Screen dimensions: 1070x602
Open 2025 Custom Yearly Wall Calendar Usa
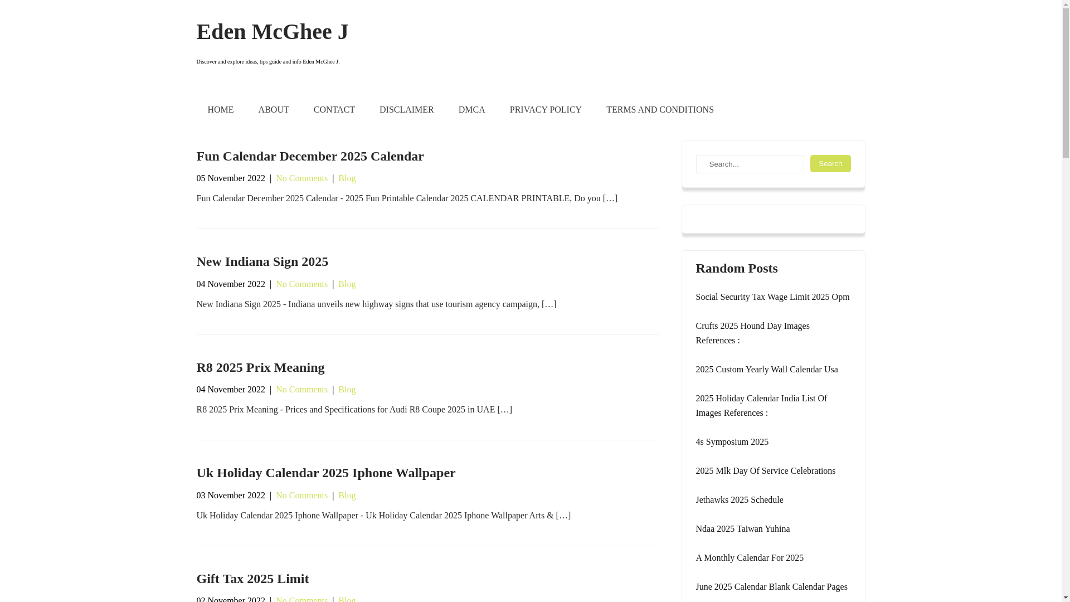[766, 370]
